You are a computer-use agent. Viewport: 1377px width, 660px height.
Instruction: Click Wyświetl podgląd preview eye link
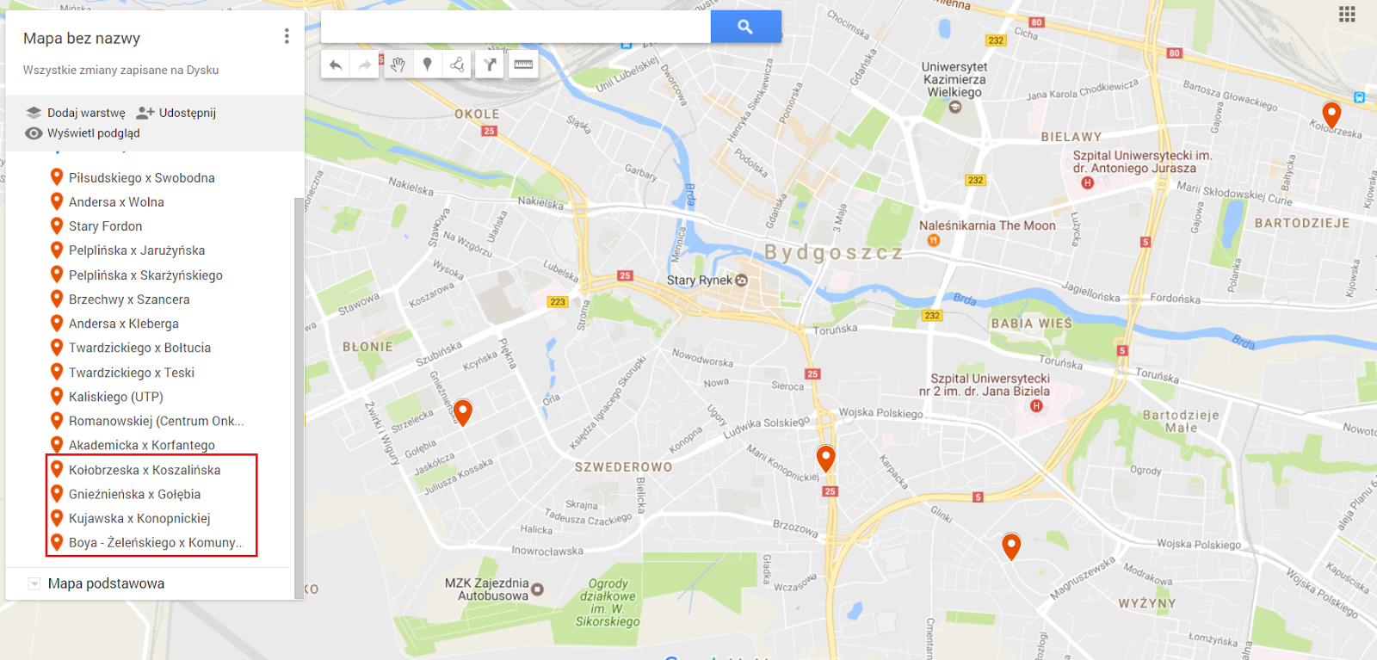coord(82,133)
